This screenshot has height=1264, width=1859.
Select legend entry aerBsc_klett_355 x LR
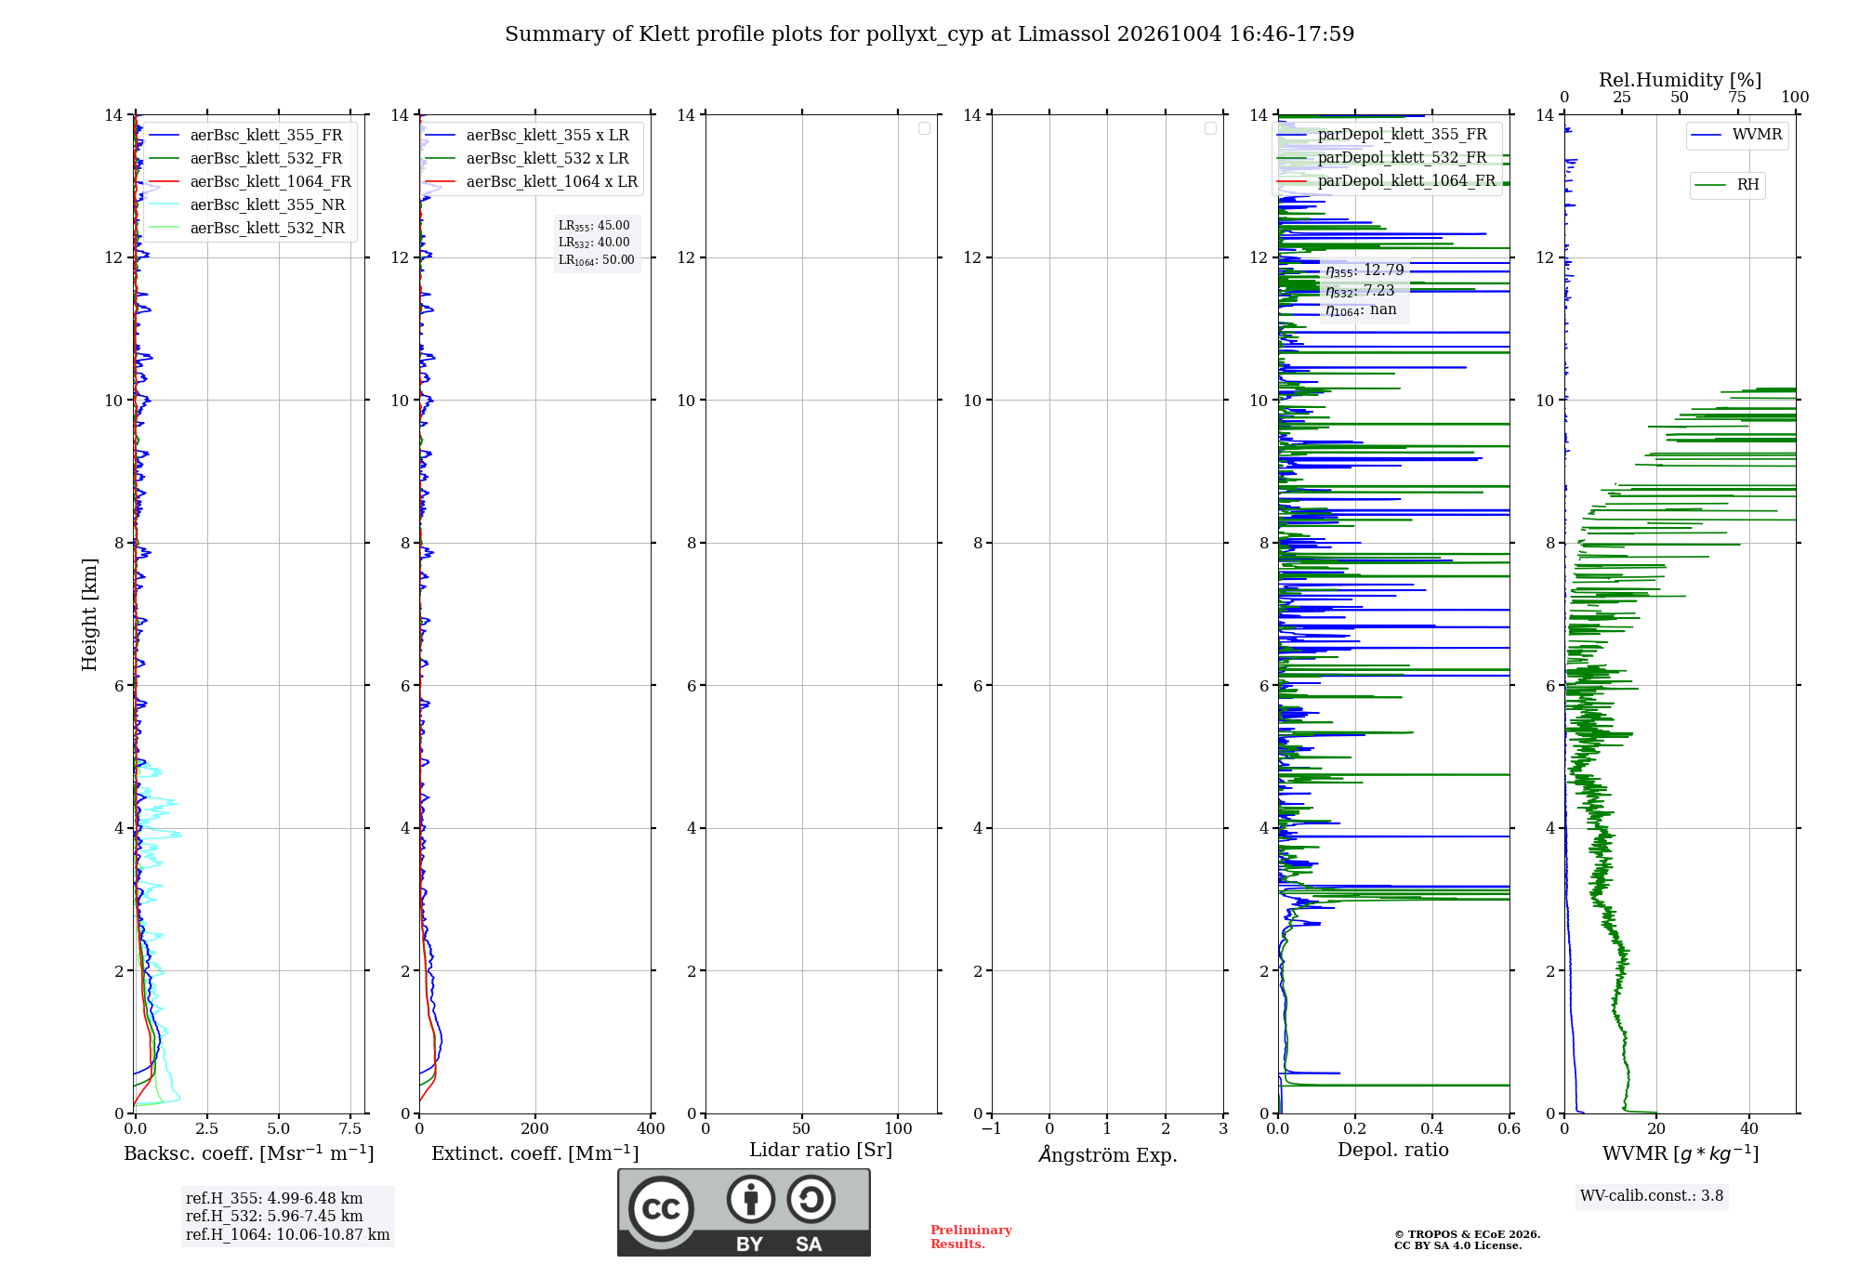tap(528, 136)
